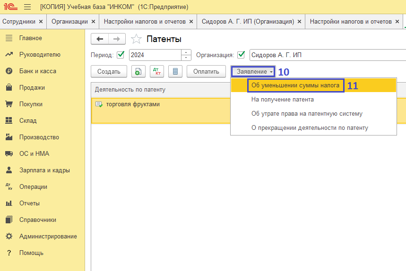Viewport: 406px width, 271px height.
Task: Collapse the Заявление dropdown button
Action: click(253, 71)
